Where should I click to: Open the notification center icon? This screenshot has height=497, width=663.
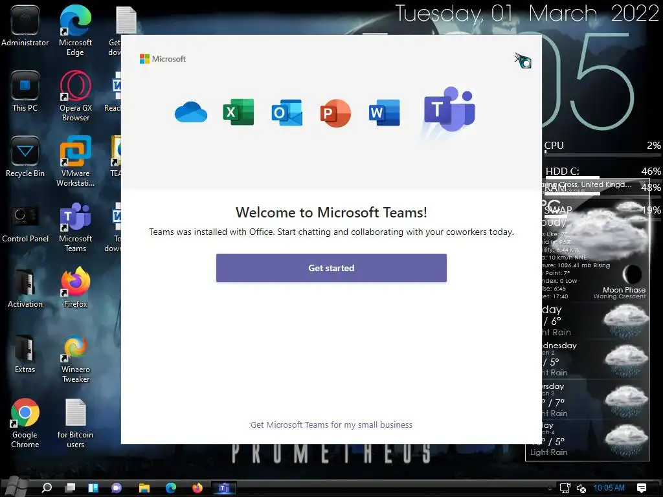642,488
